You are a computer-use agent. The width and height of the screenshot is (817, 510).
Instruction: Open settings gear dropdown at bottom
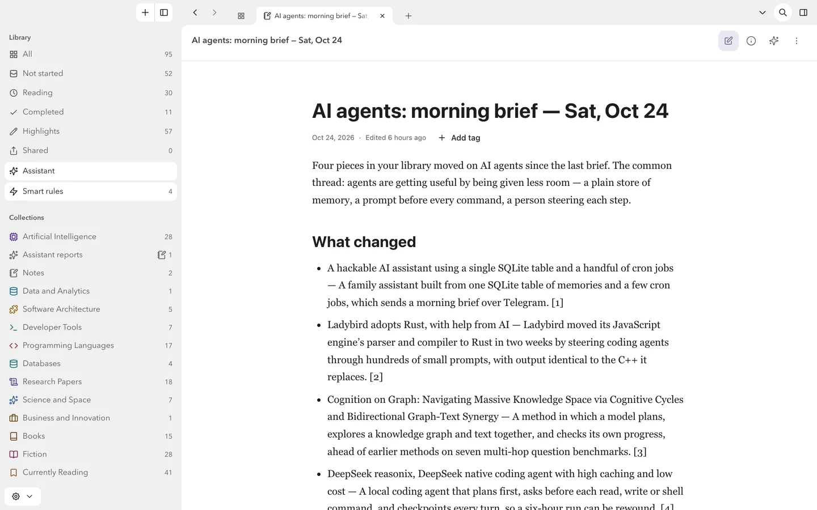click(x=23, y=496)
